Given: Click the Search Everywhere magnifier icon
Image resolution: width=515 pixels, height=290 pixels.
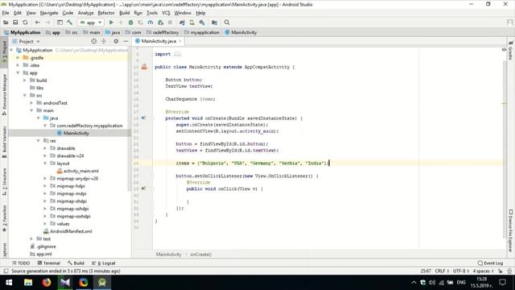Looking at the screenshot, I should pyautogui.click(x=227, y=23).
